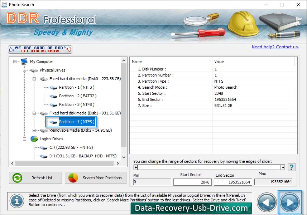Screen dimensions: 307x215
Task: Select Removable Media (Disk2 - 14.91 GB)
Action: pos(81,130)
